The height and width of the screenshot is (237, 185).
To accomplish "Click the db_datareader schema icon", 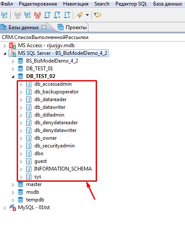I will pos(29,99).
